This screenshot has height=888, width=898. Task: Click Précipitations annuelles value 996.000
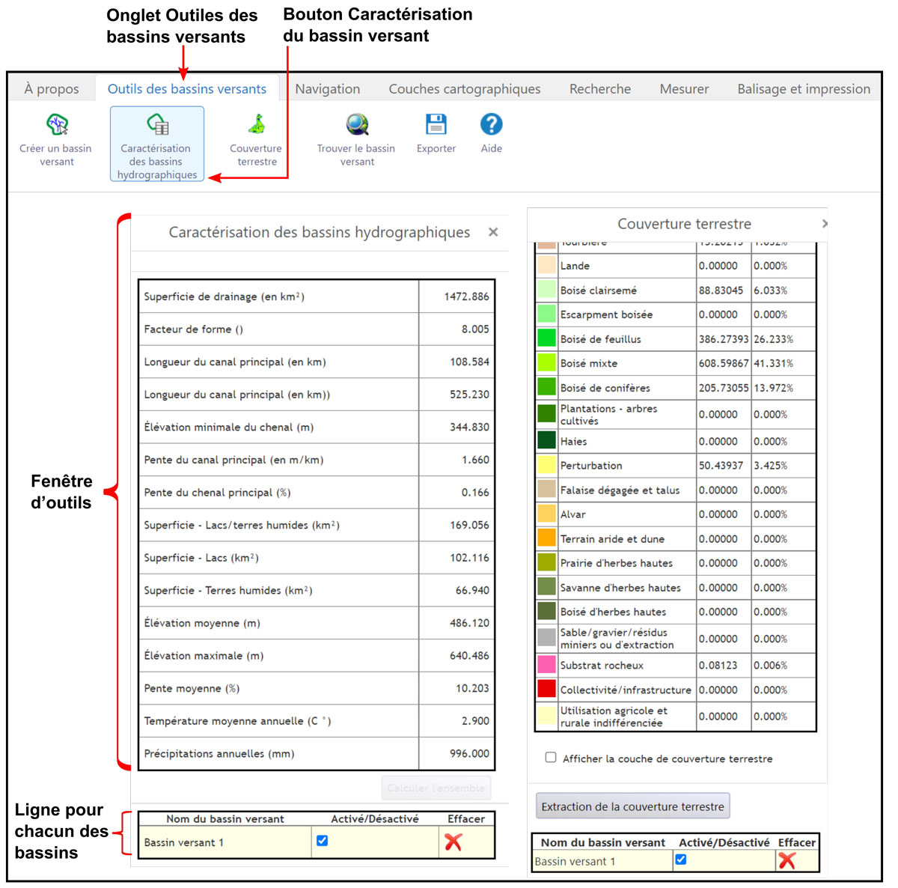469,753
